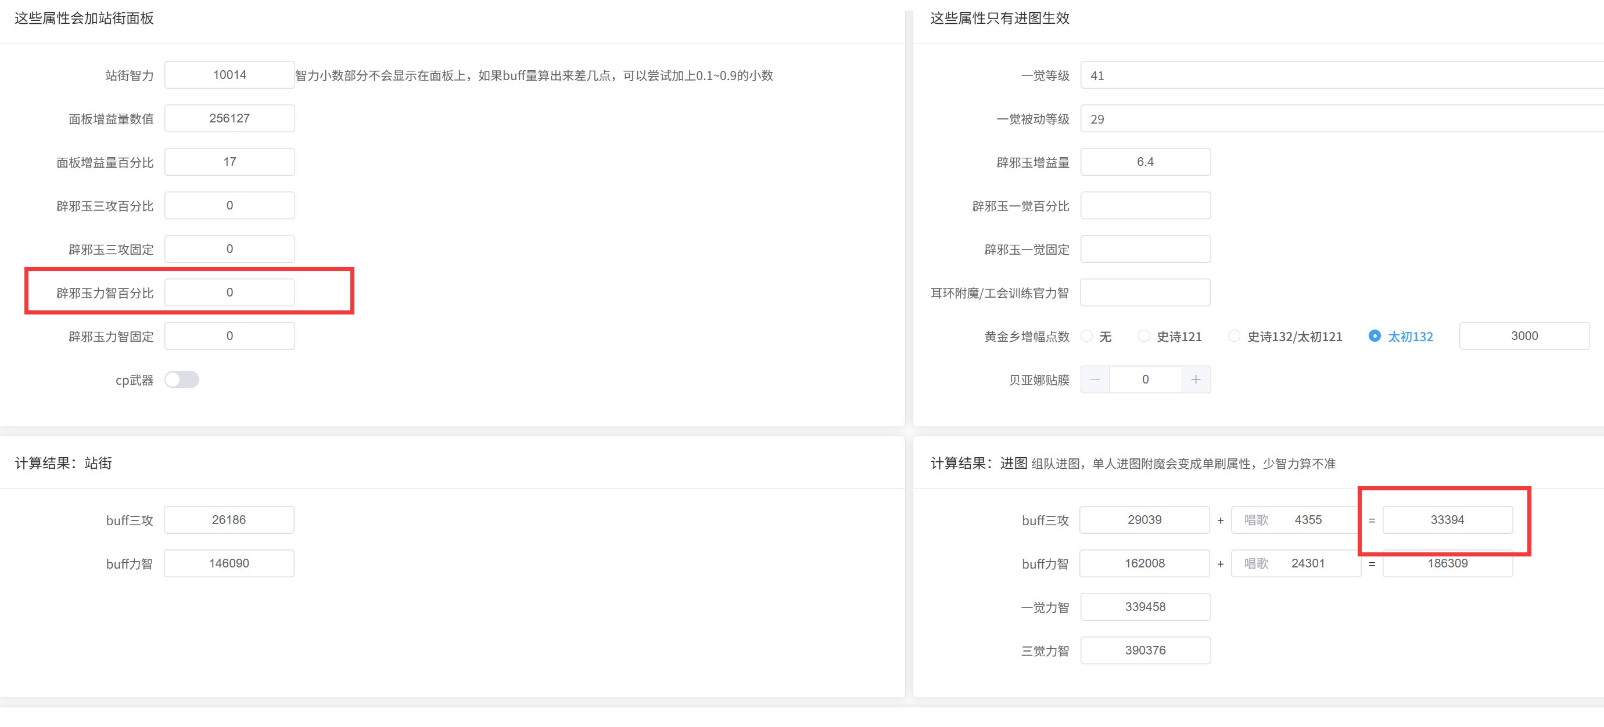Click the 一觉等级 input field
1604x727 pixels.
click(x=1342, y=75)
